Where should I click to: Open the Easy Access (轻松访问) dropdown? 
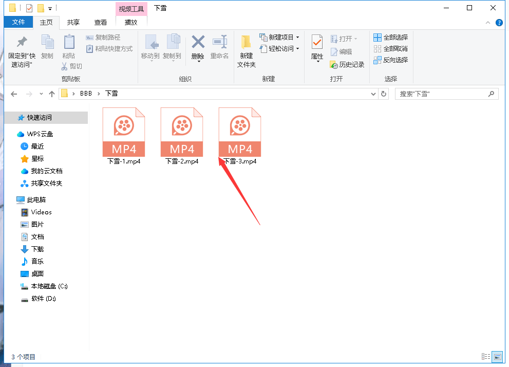pyautogui.click(x=279, y=49)
